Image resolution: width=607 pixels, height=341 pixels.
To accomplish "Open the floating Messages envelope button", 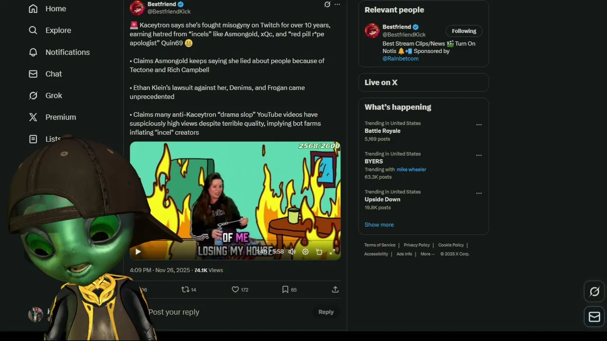I will [x=595, y=317].
